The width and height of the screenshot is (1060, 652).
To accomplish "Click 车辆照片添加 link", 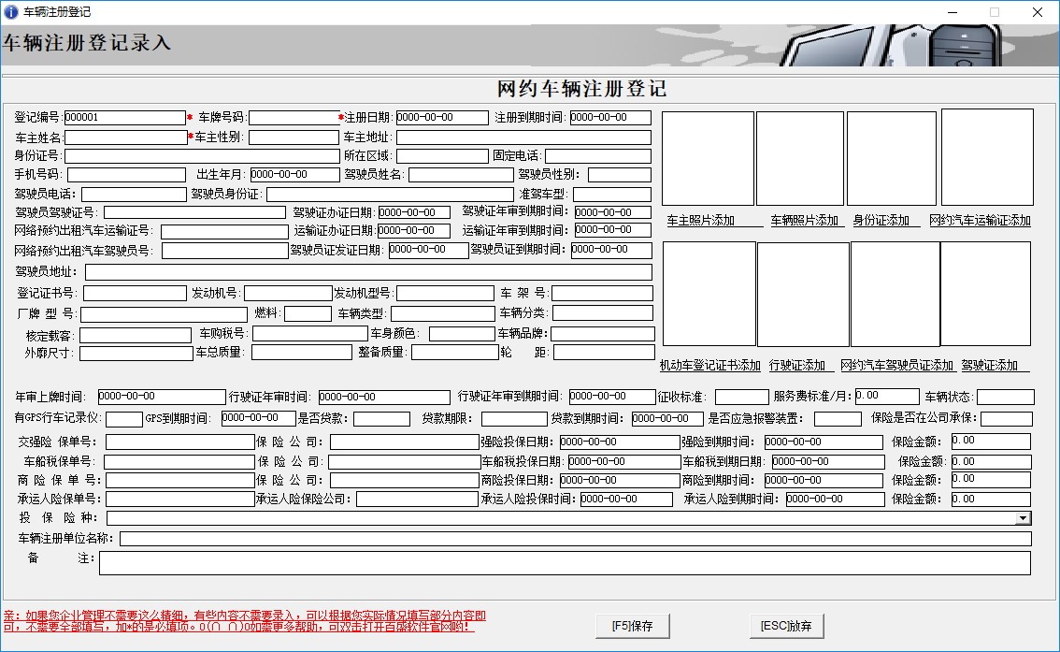I will point(805,221).
